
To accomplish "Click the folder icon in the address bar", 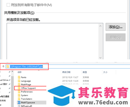I will tap(8, 67).
